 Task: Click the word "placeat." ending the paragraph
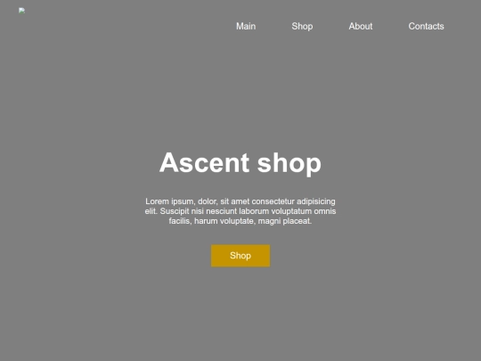(298, 221)
